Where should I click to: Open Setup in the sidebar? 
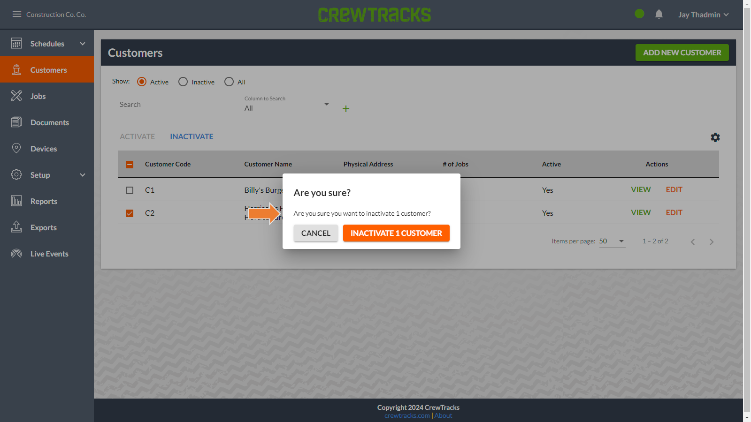(47, 175)
